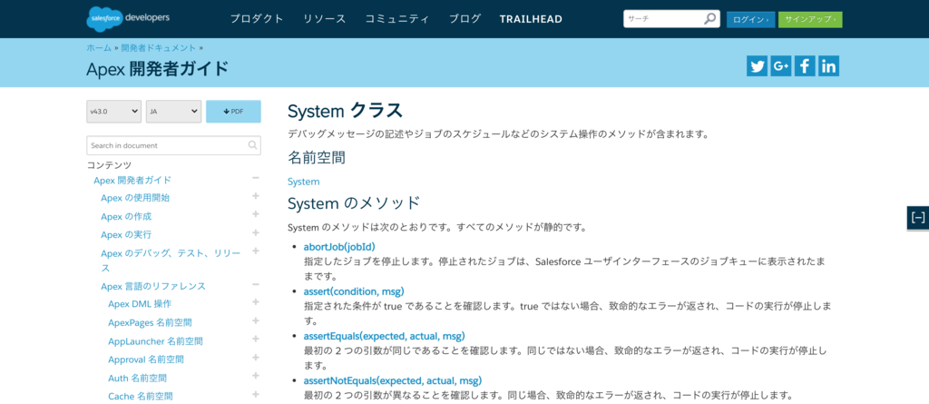
Task: Open ApexPages 名前空間 tree item
Action: point(150,323)
